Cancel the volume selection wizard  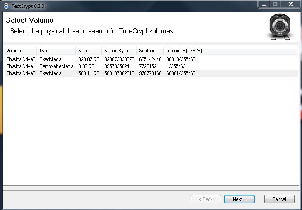coord(279,199)
